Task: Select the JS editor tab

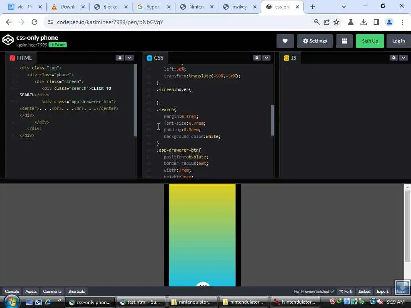Action: coord(290,58)
